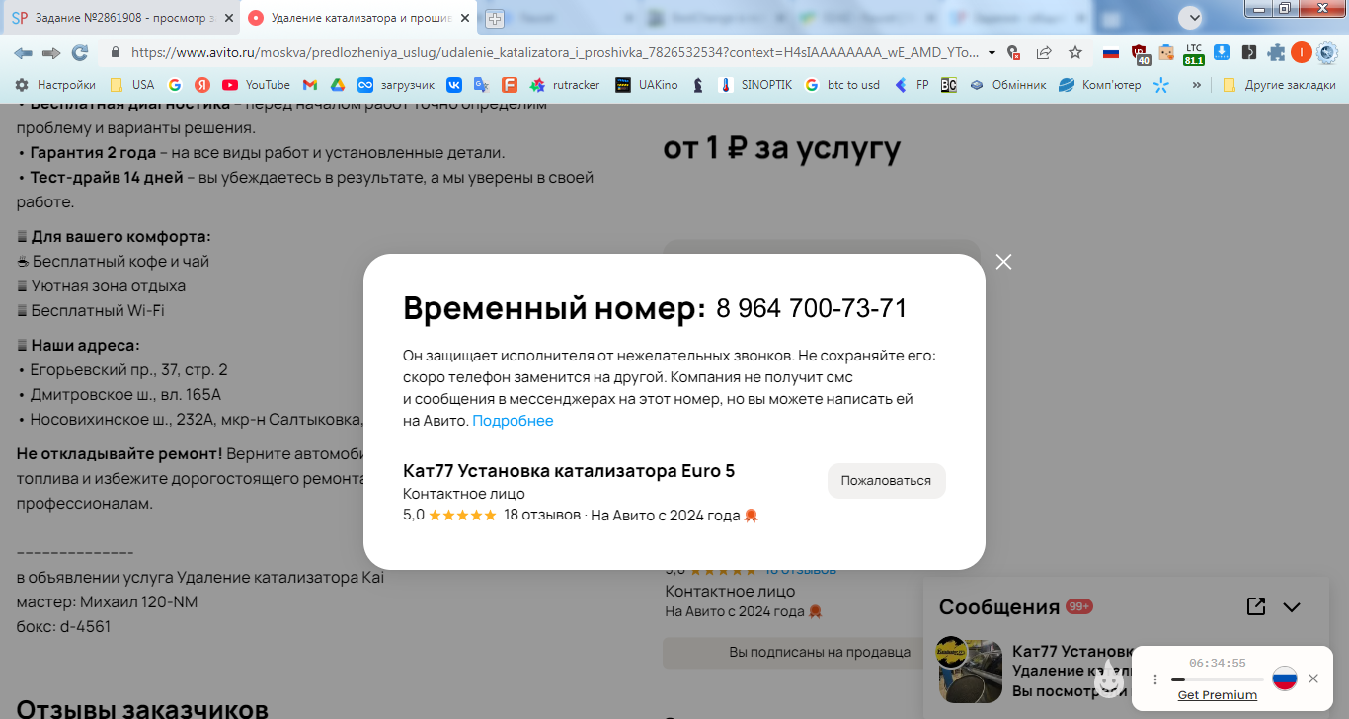Open the Extensions puzzle menu

coord(1276,53)
